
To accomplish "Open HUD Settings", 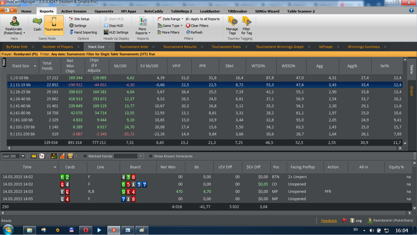I will click(116, 32).
